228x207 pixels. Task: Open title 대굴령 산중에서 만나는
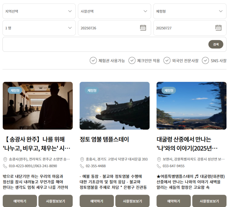pos(187,144)
